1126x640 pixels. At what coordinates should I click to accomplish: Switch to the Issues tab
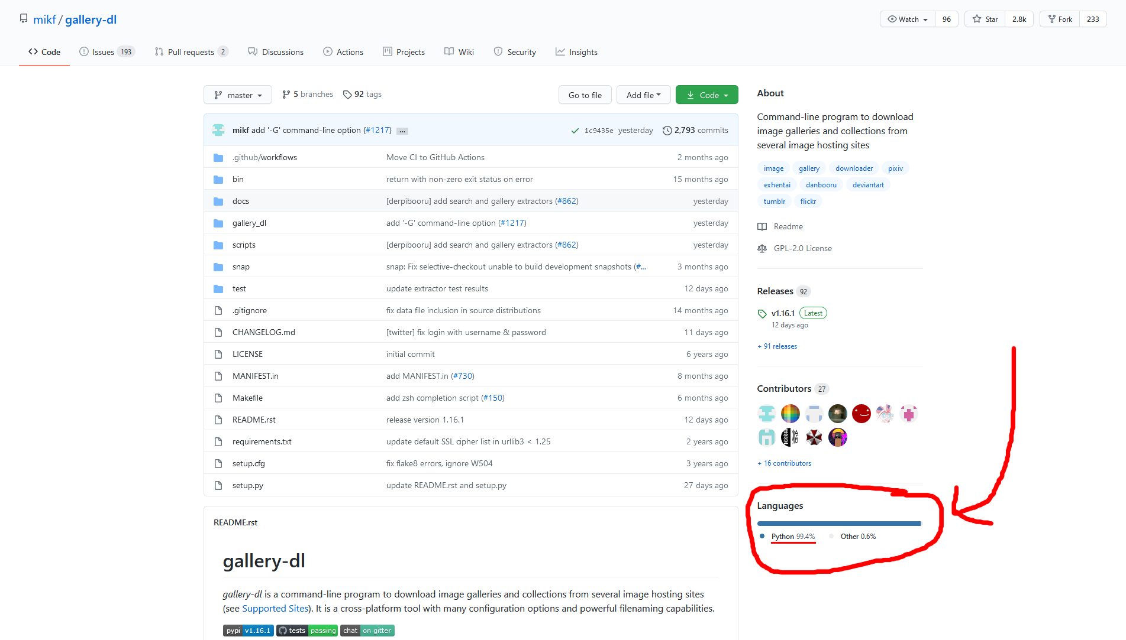107,52
